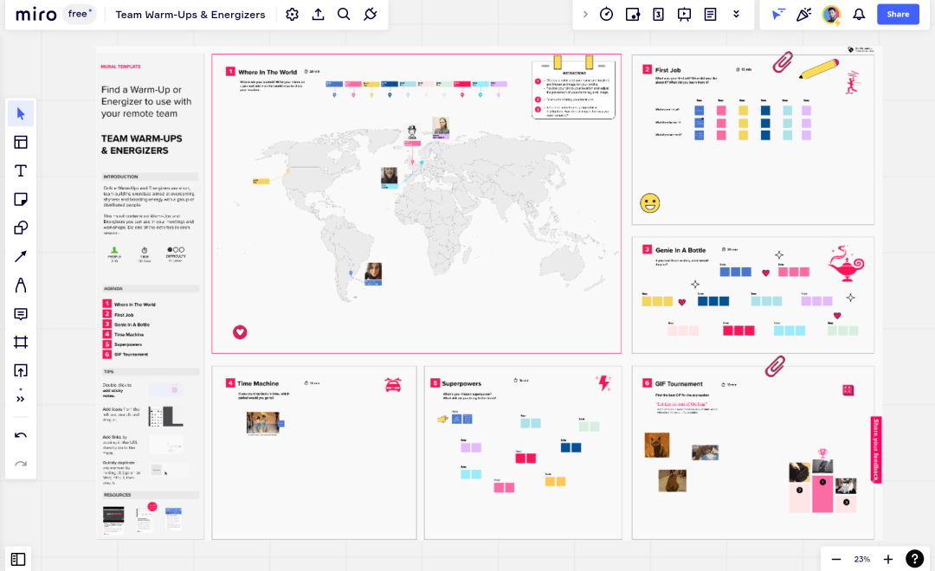Image resolution: width=935 pixels, height=571 pixels.
Task: Open the notifications bell
Action: point(859,14)
